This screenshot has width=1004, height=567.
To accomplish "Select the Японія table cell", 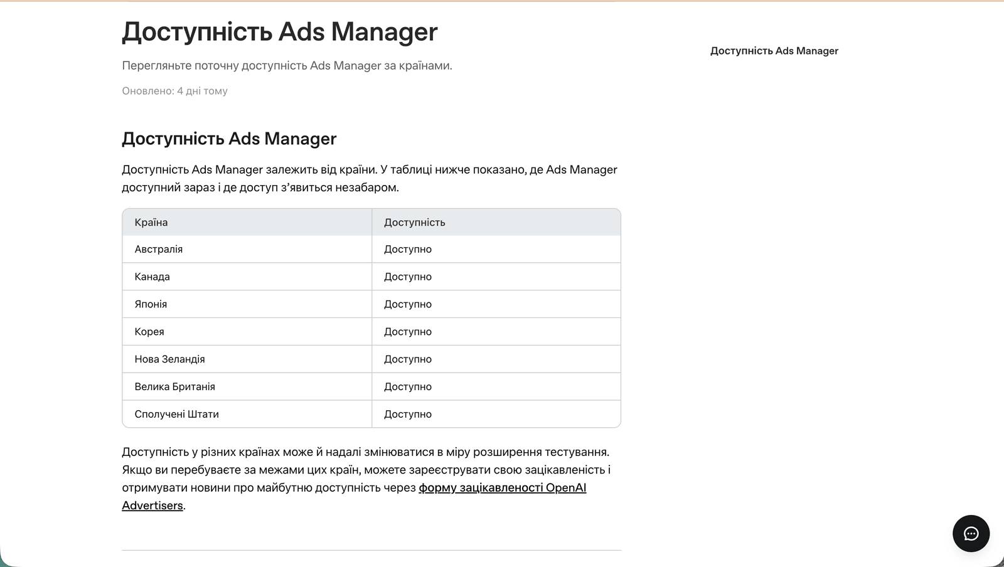I will (247, 304).
